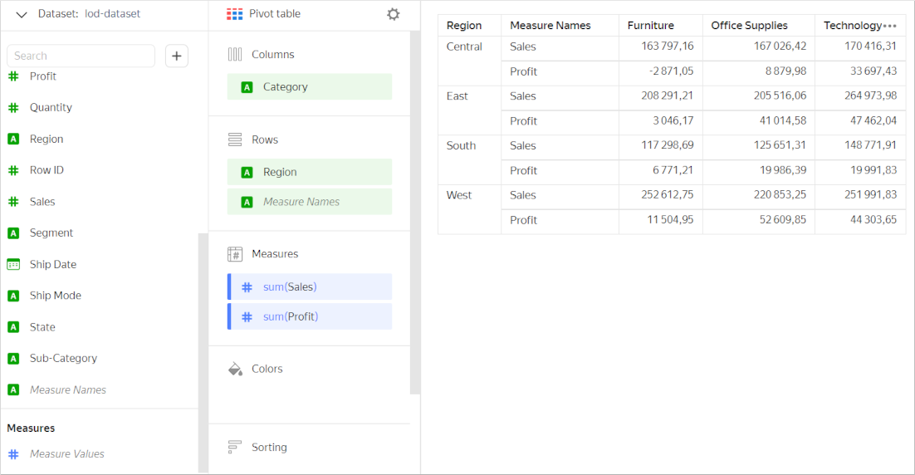
Task: Click the plus button to add field
Action: pos(177,56)
